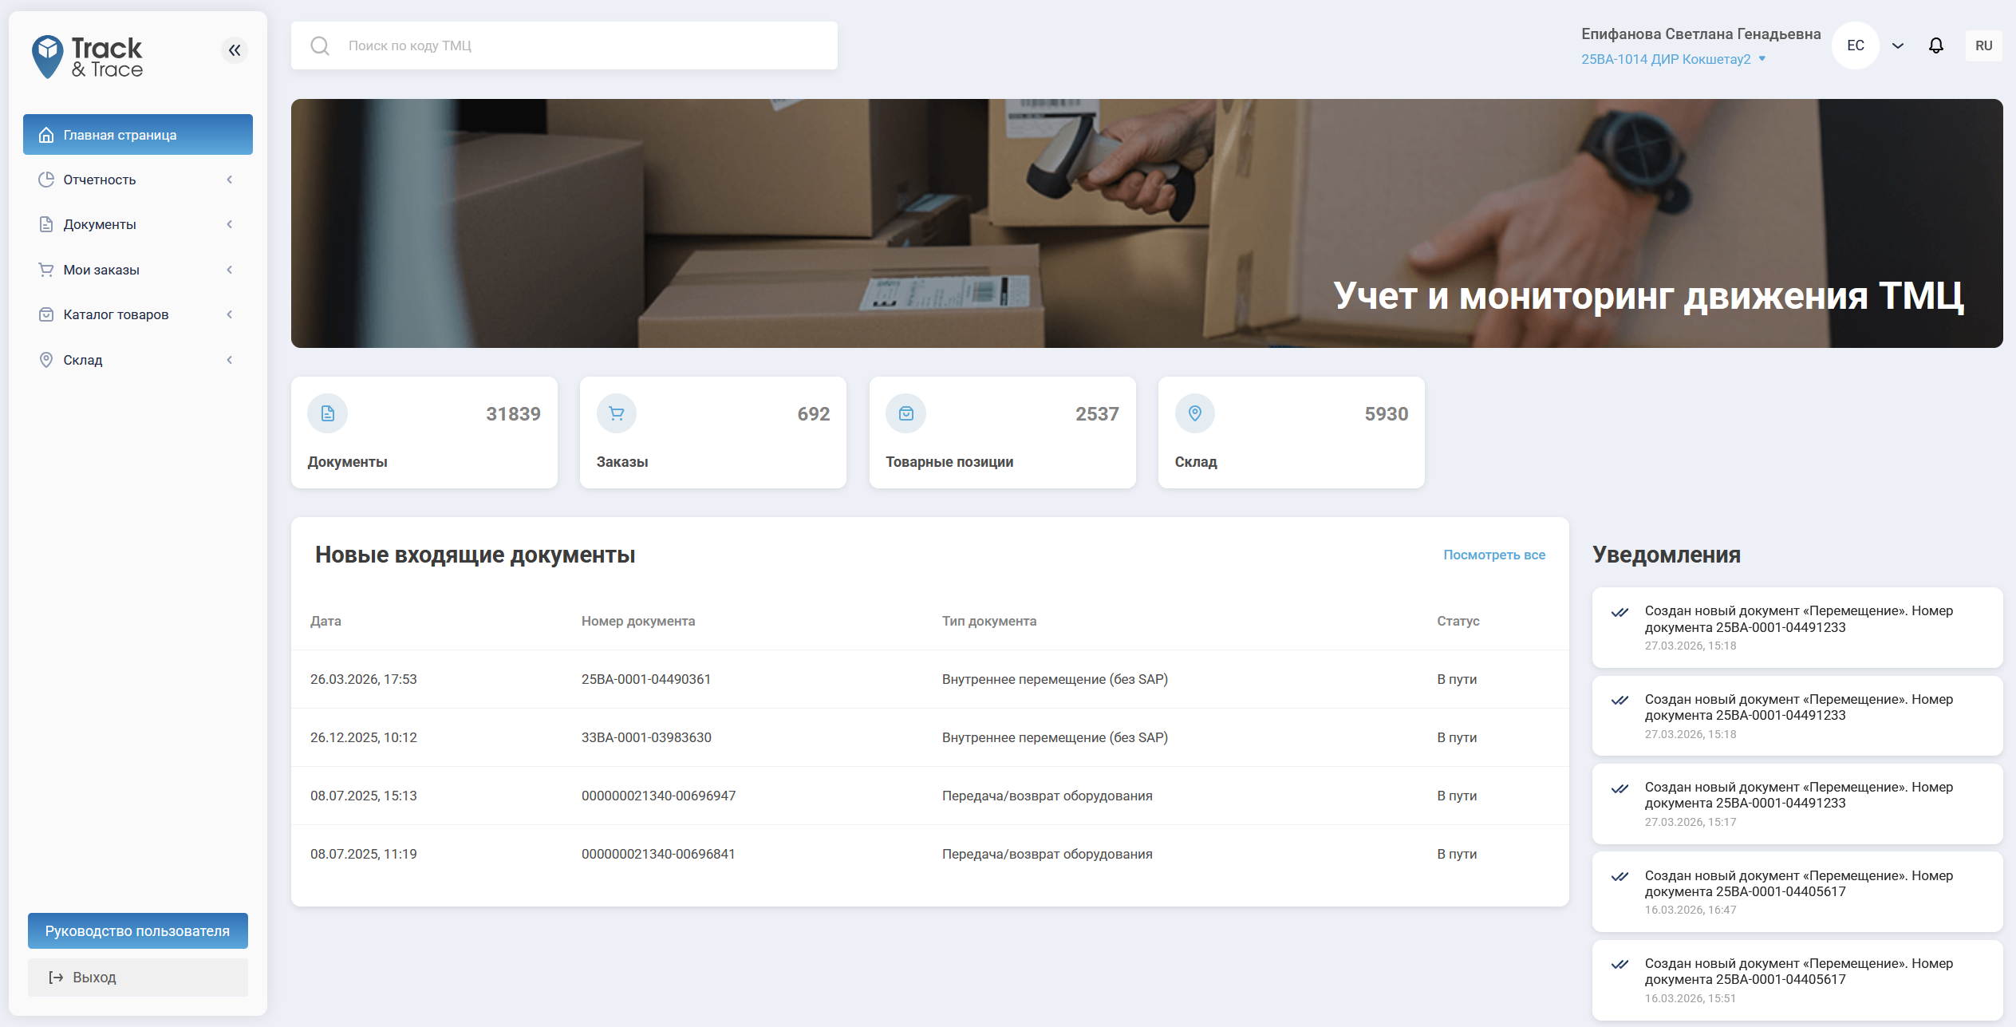The image size is (2016, 1027).
Task: Click the EC user avatar circle
Action: (1856, 45)
